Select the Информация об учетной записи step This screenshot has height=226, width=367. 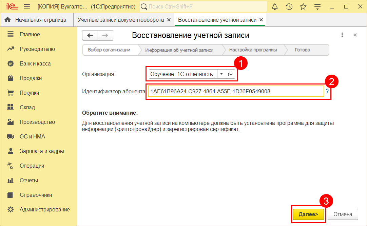pos(179,50)
